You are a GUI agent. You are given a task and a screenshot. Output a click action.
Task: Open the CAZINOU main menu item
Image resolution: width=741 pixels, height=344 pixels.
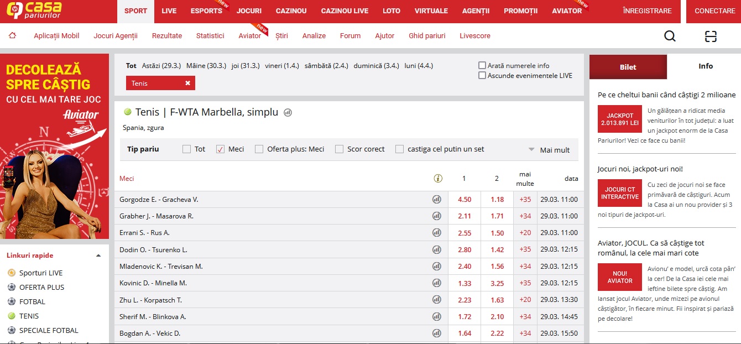coord(291,11)
